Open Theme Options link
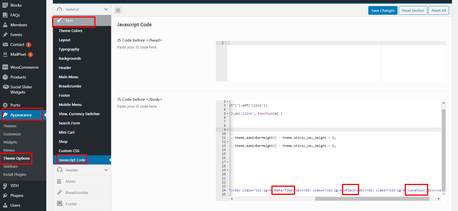 coord(16,158)
